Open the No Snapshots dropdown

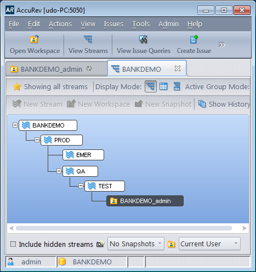pyautogui.click(x=136, y=244)
